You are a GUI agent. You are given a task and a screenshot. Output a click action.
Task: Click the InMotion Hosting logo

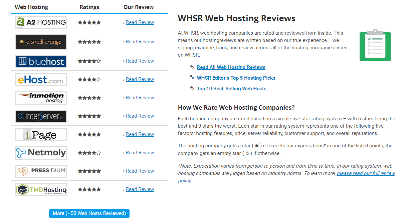(x=41, y=98)
